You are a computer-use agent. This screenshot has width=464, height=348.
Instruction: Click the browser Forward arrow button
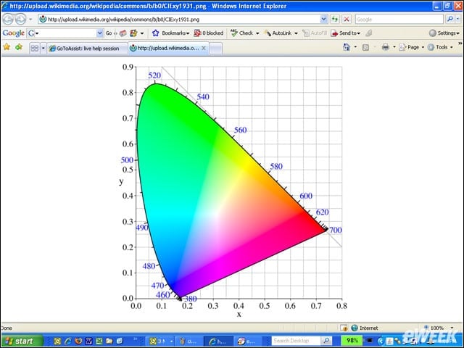click(x=20, y=20)
